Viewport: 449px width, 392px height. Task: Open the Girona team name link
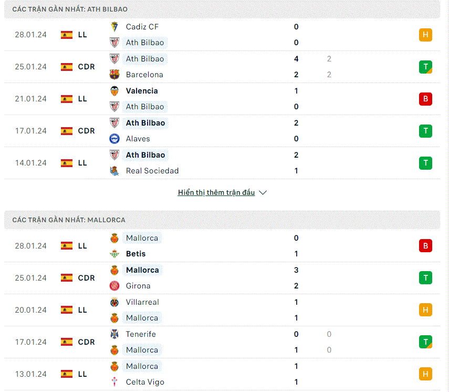click(x=138, y=286)
